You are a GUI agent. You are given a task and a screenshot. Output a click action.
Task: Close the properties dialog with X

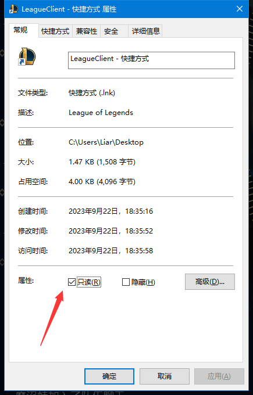coord(240,9)
